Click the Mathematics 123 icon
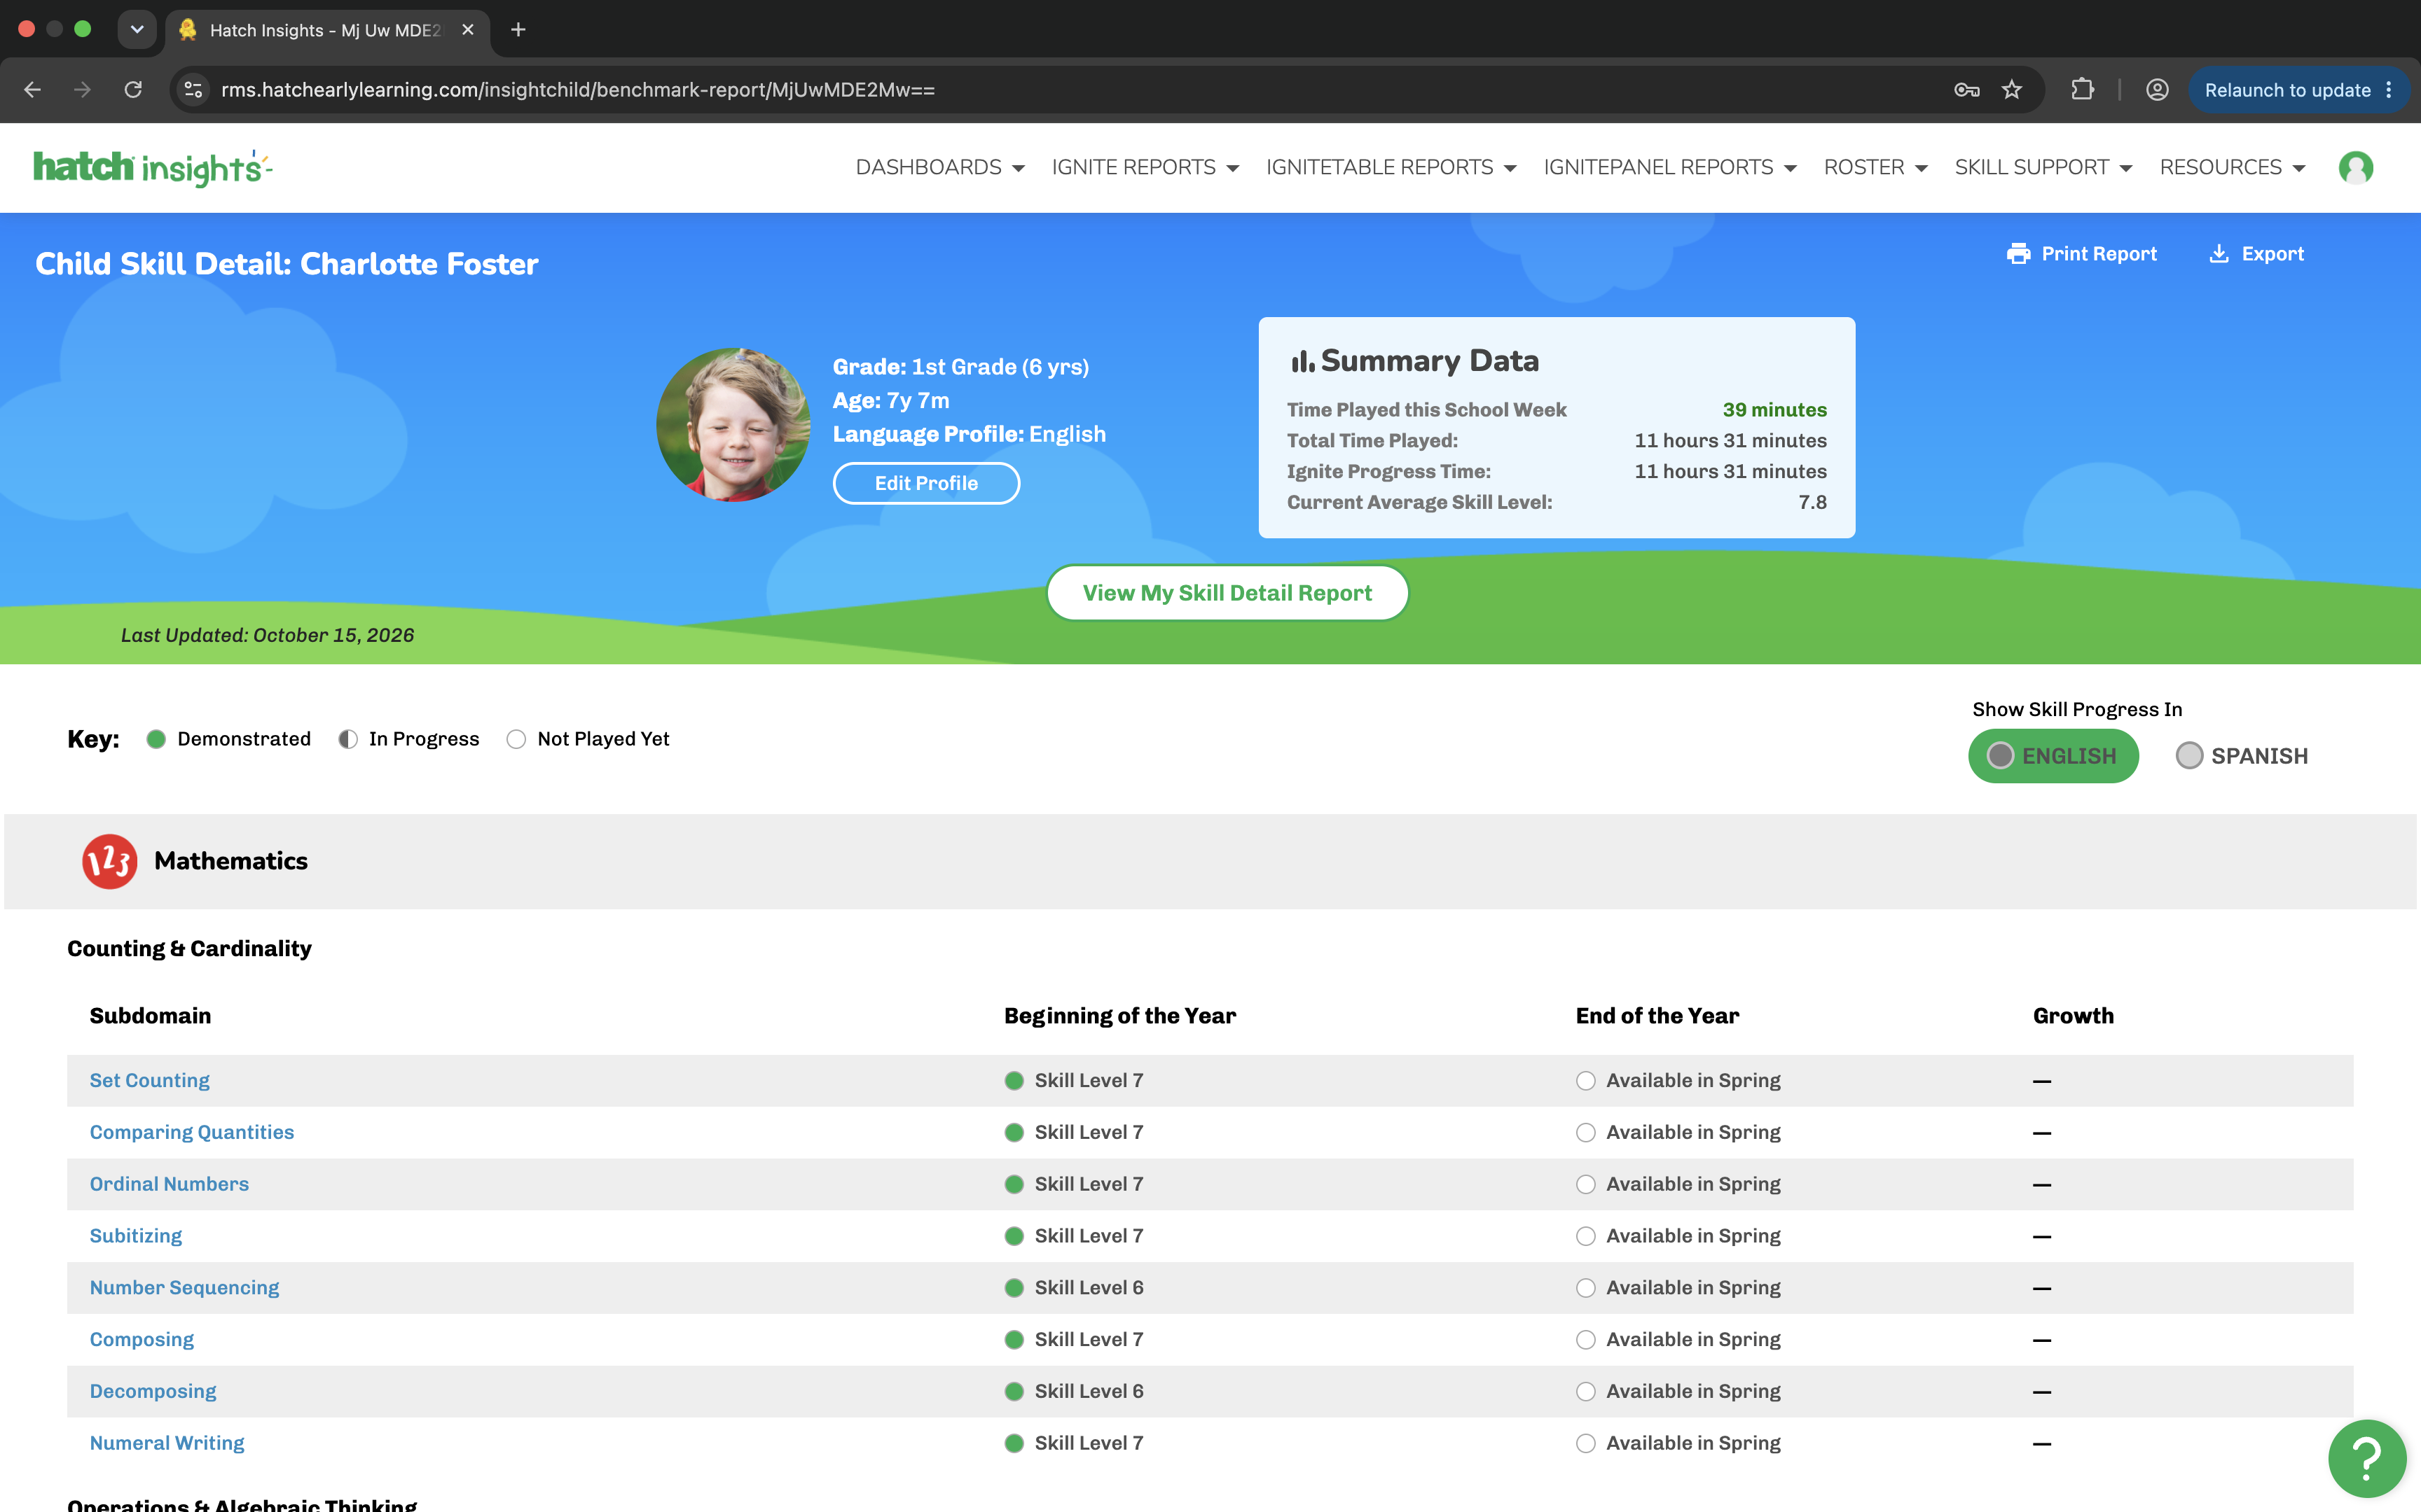 coord(109,861)
